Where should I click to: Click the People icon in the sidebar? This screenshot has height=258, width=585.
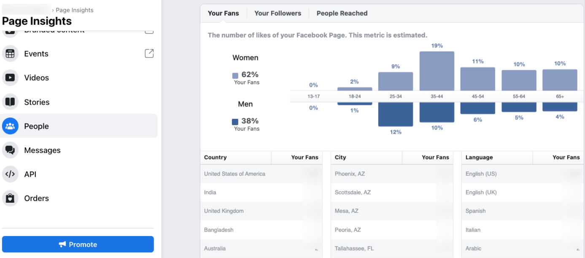(x=10, y=126)
